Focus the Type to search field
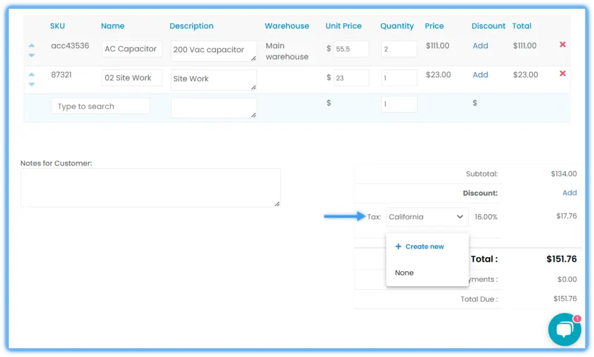Viewport: 594px width, 357px height. (100, 106)
